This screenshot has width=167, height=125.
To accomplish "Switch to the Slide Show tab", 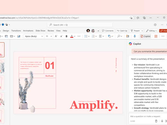I will tap(40, 31).
